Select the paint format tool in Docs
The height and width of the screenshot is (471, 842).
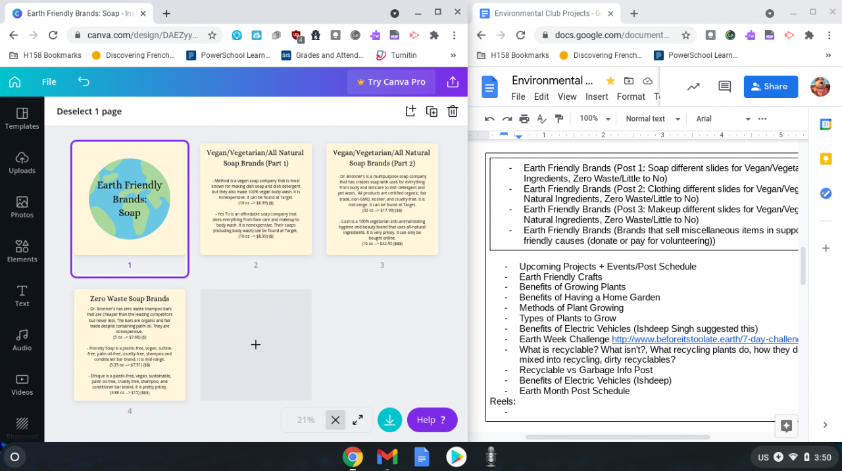tap(559, 119)
